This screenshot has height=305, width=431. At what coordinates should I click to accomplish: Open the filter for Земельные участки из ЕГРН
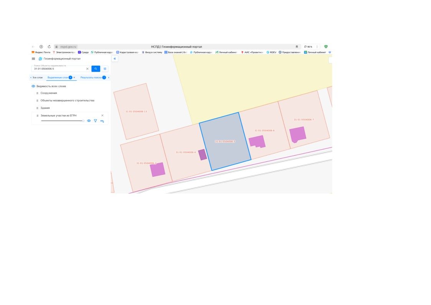tap(96, 121)
